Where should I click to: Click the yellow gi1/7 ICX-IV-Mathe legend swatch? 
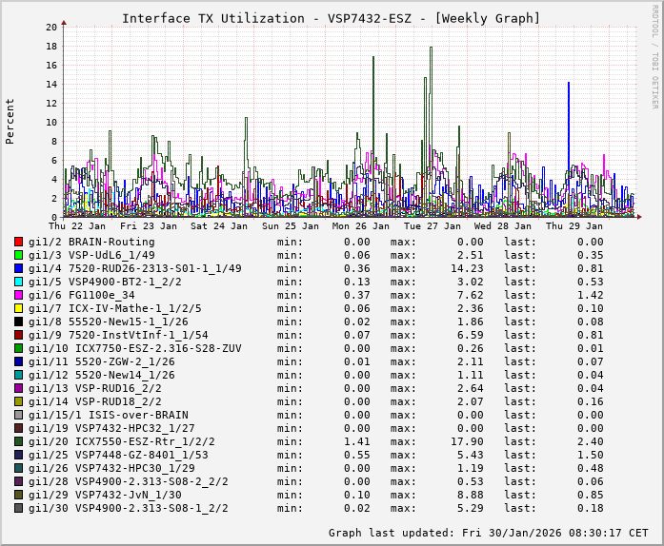[x=19, y=308]
